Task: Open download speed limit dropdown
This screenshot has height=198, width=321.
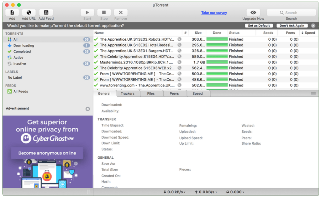Action: (174, 192)
